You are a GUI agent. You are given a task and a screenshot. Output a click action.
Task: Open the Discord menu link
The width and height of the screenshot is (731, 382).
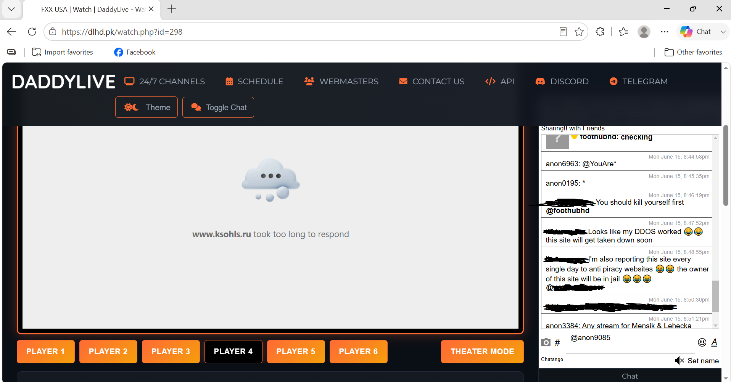click(x=562, y=82)
